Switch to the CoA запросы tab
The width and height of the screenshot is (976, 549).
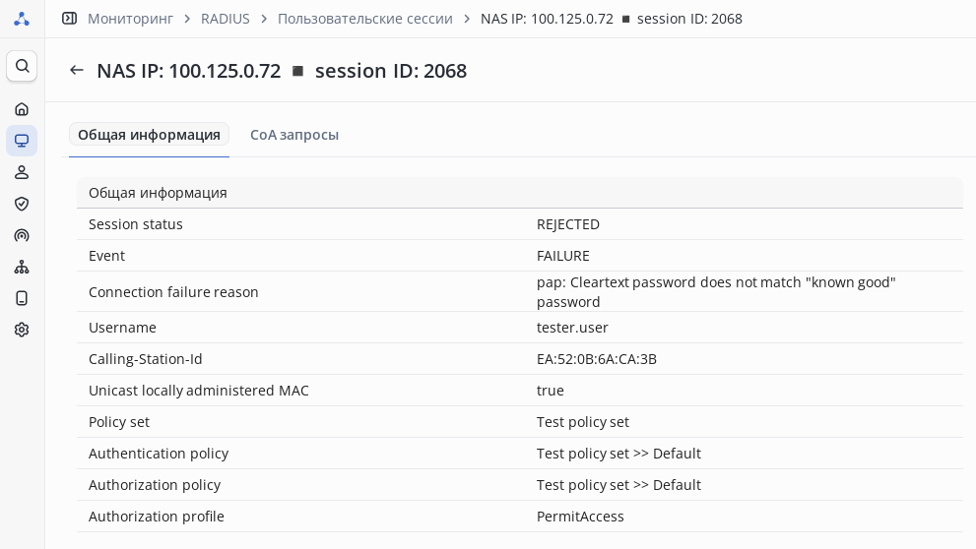(x=294, y=135)
